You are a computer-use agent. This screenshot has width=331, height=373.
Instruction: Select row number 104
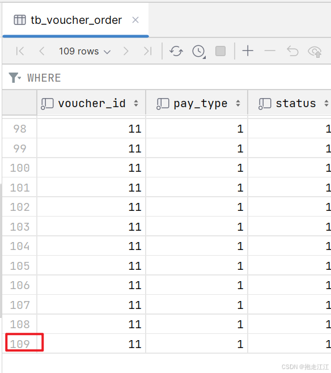click(x=20, y=246)
